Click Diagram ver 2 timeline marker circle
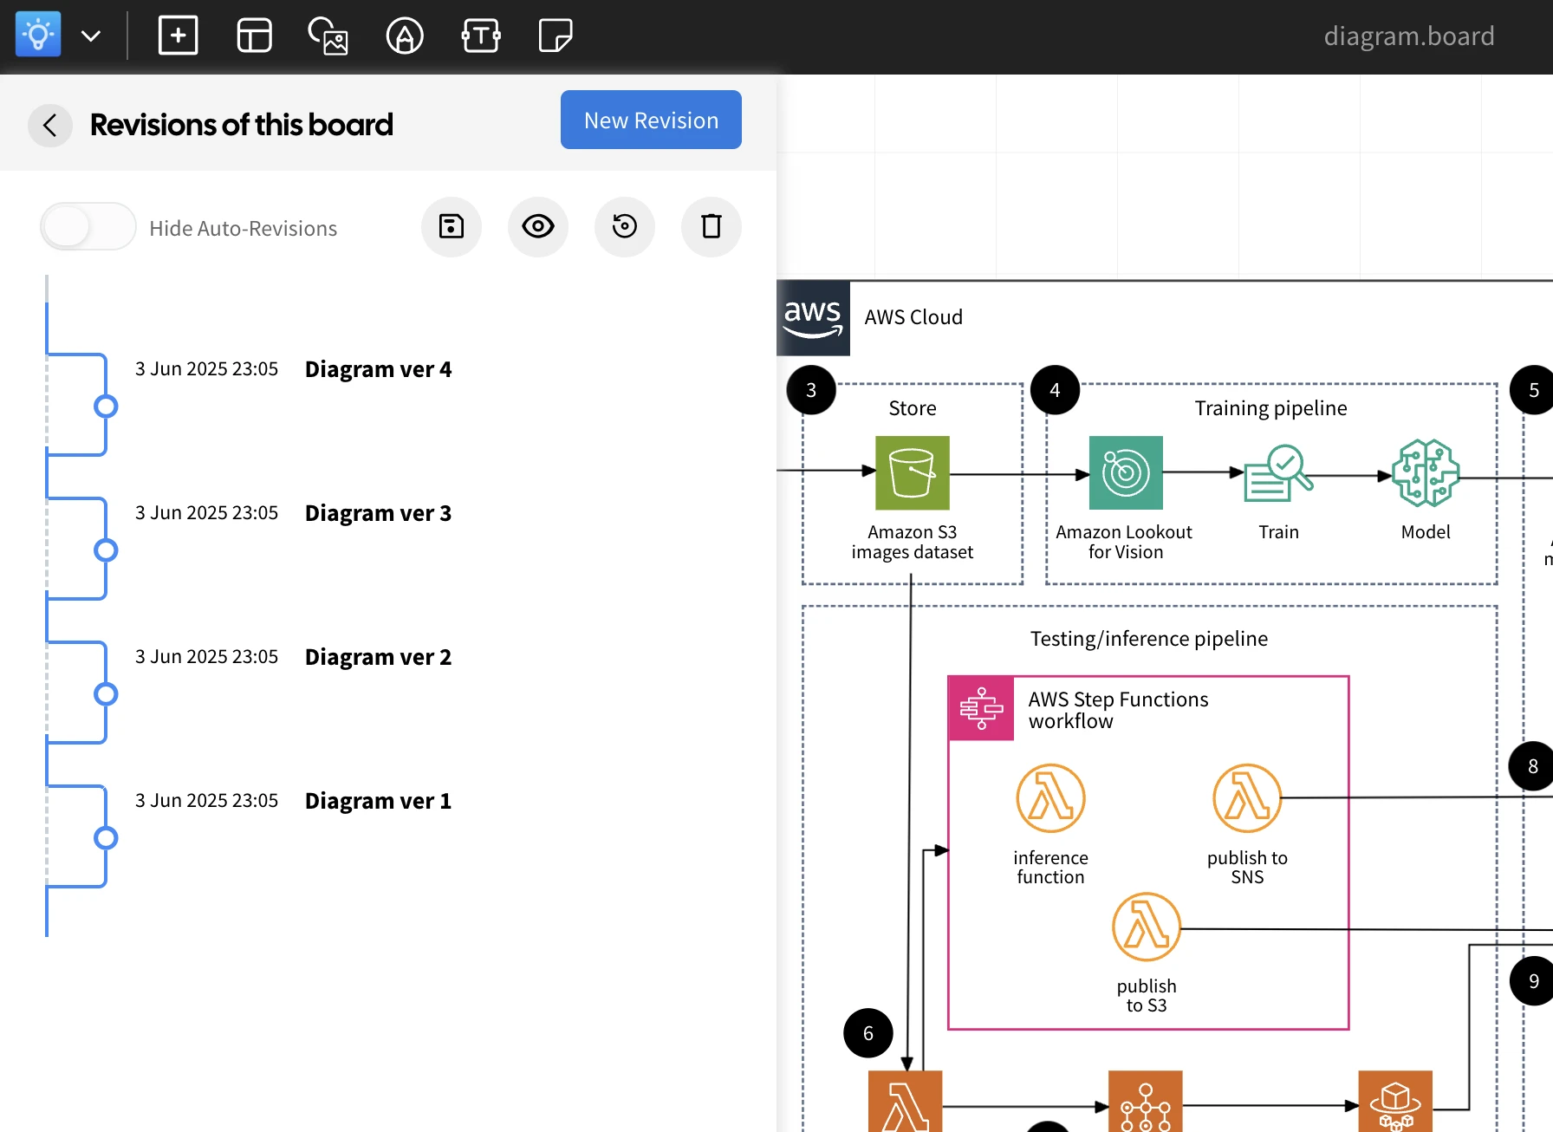 tap(106, 694)
